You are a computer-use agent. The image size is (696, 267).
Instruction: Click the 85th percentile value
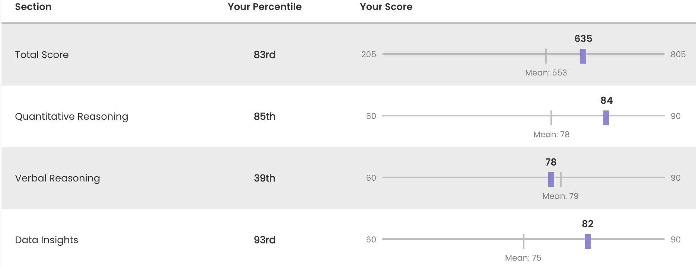pyautogui.click(x=265, y=116)
